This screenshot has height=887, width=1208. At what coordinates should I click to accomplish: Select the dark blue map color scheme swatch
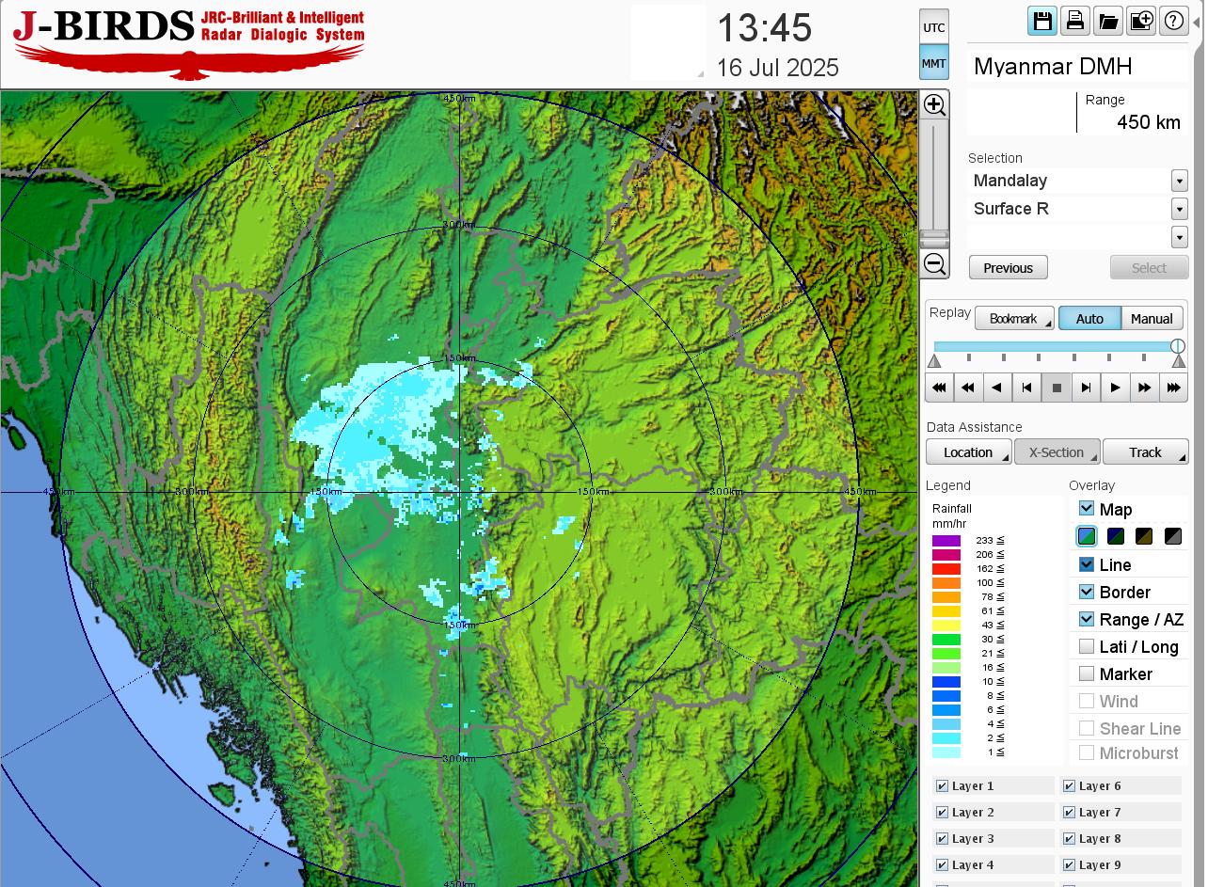pyautogui.click(x=1116, y=536)
